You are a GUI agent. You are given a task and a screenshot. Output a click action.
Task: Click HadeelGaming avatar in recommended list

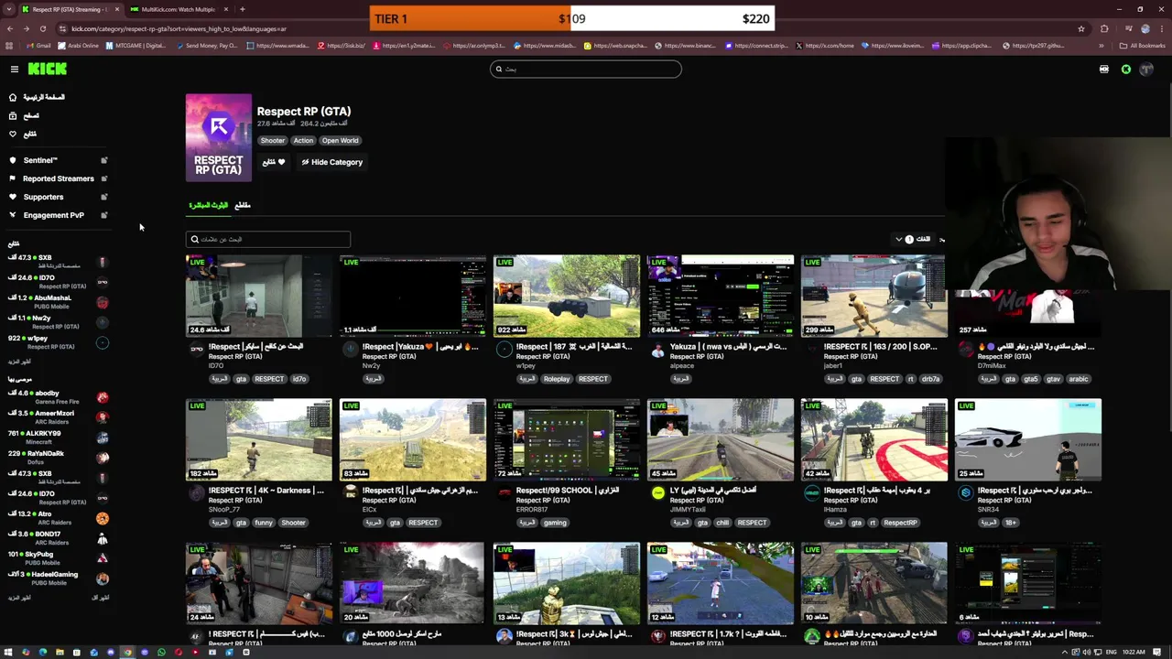(103, 578)
